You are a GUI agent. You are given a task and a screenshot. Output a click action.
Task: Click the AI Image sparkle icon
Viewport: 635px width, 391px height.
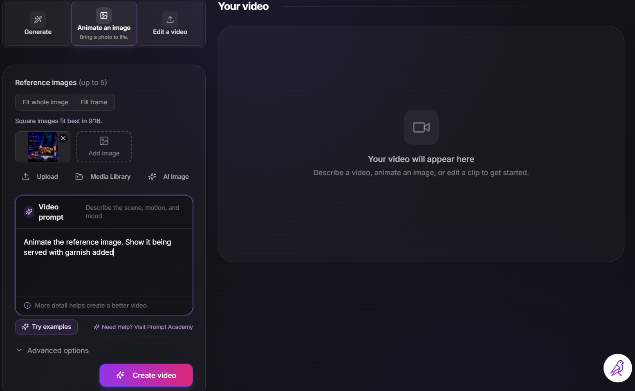pyautogui.click(x=152, y=177)
